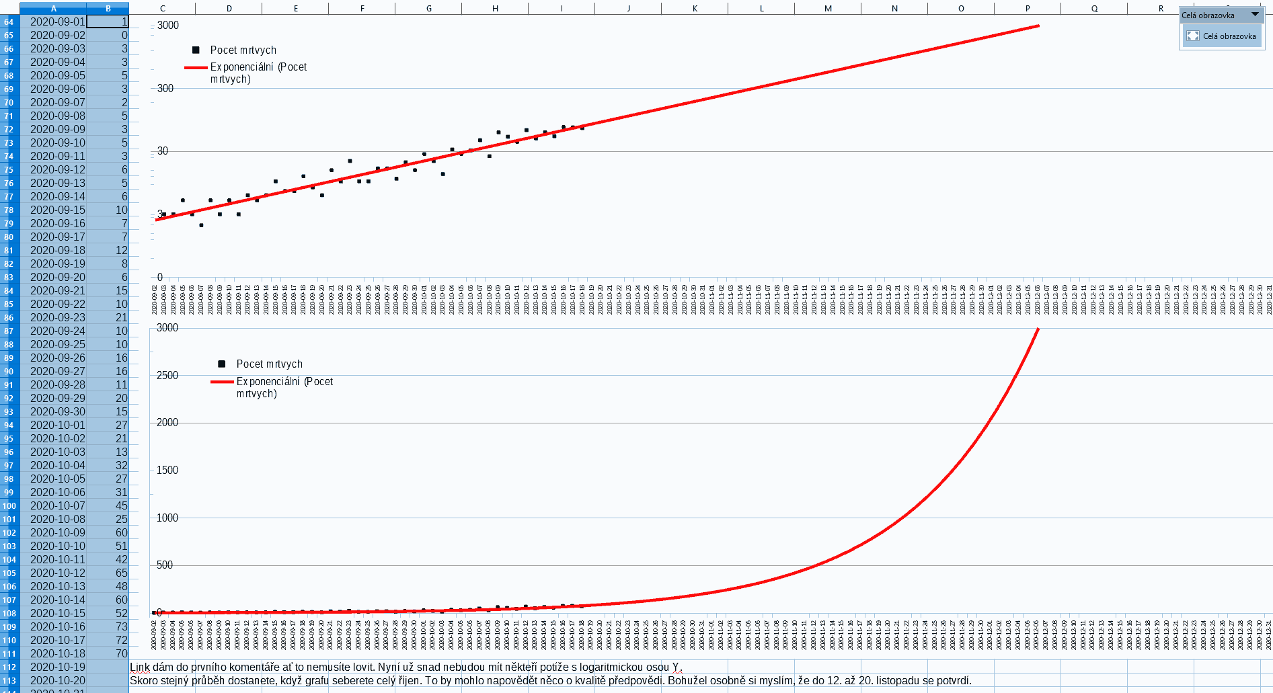The height and width of the screenshot is (693, 1273).
Task: Select row header 112
Action: click(x=9, y=667)
